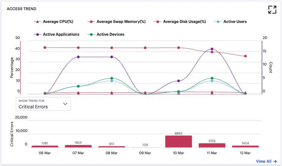Click the 08 Mar critical errors bar
Screen dimensions: 282x166
[x=112, y=147]
